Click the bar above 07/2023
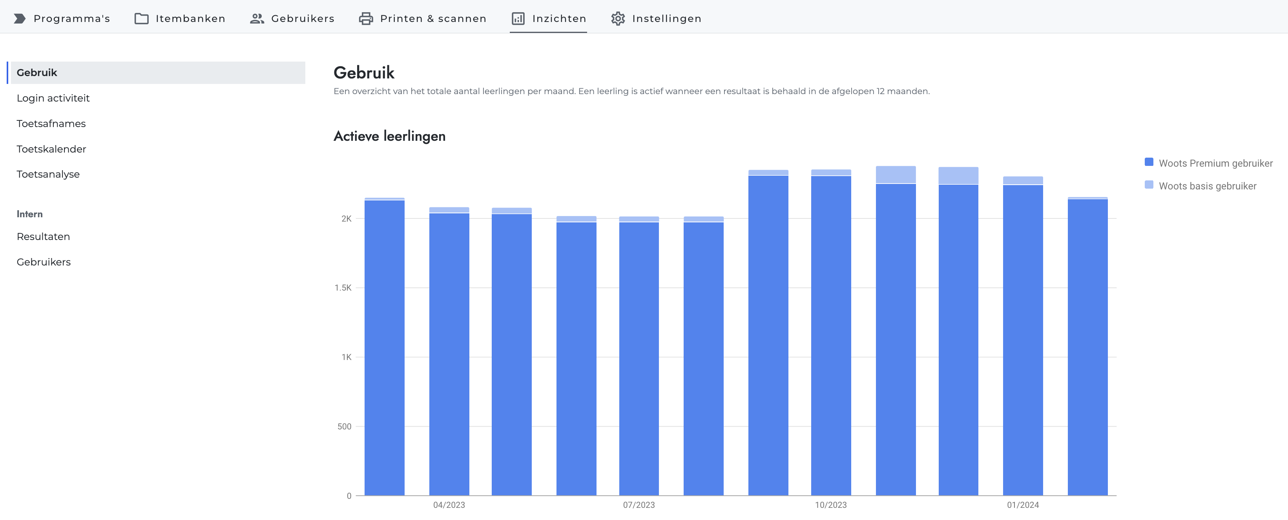 [x=639, y=356]
